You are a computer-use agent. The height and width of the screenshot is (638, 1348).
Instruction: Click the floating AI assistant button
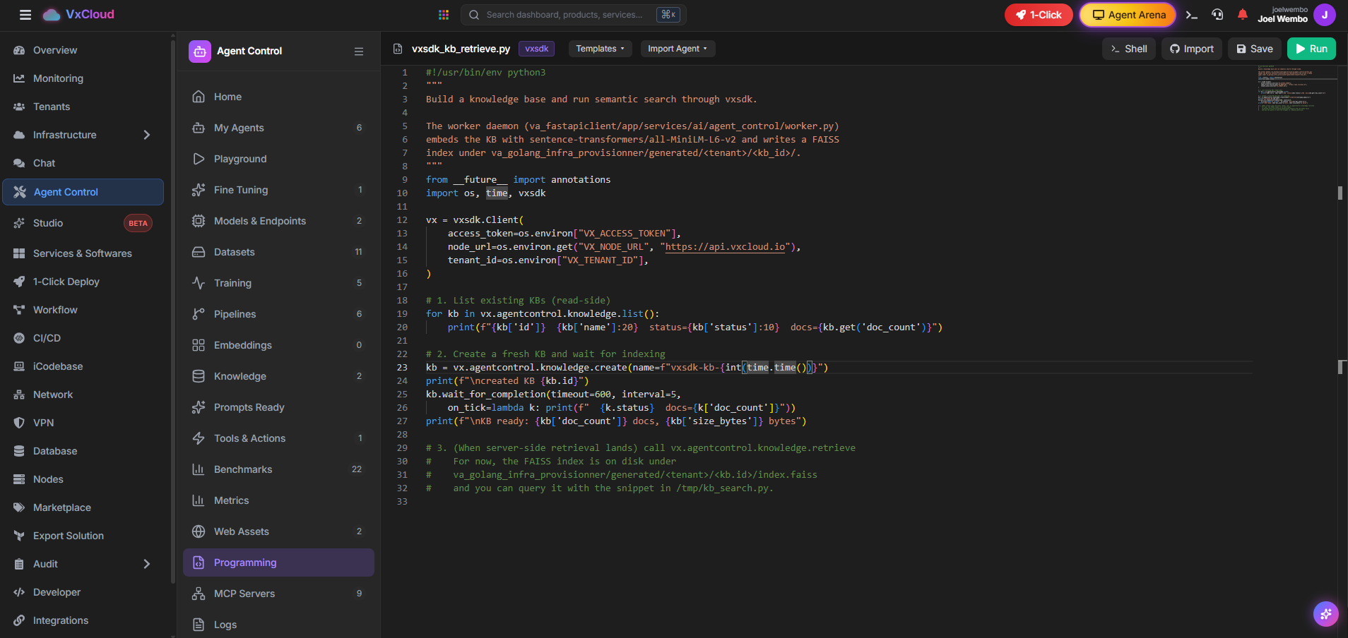(x=1326, y=614)
